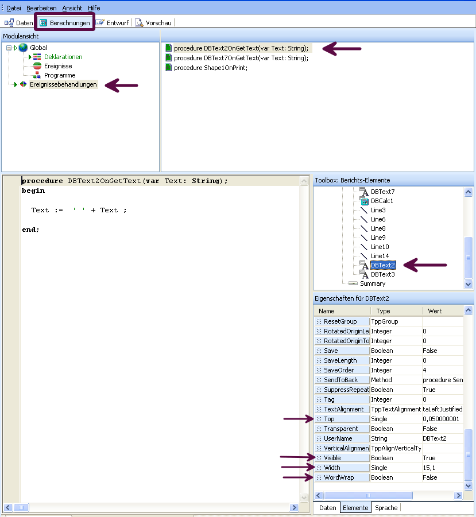Click icon beside Shape1OnPrint procedure
The image size is (476, 517).
point(169,68)
